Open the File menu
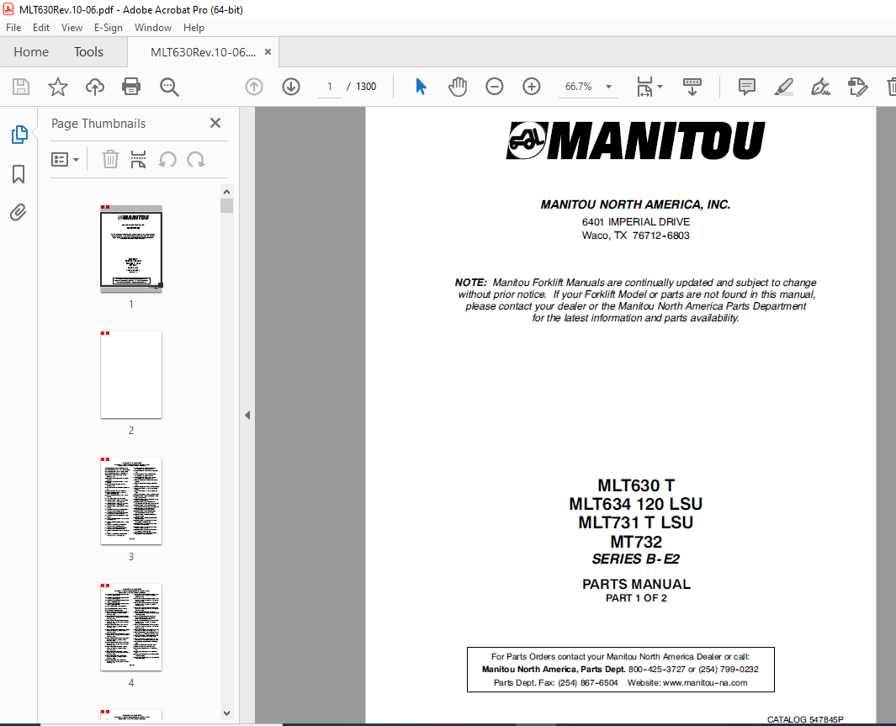The width and height of the screenshot is (896, 726). coord(13,28)
